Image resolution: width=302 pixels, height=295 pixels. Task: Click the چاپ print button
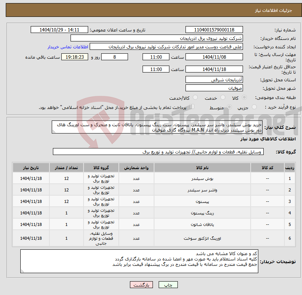(168, 285)
